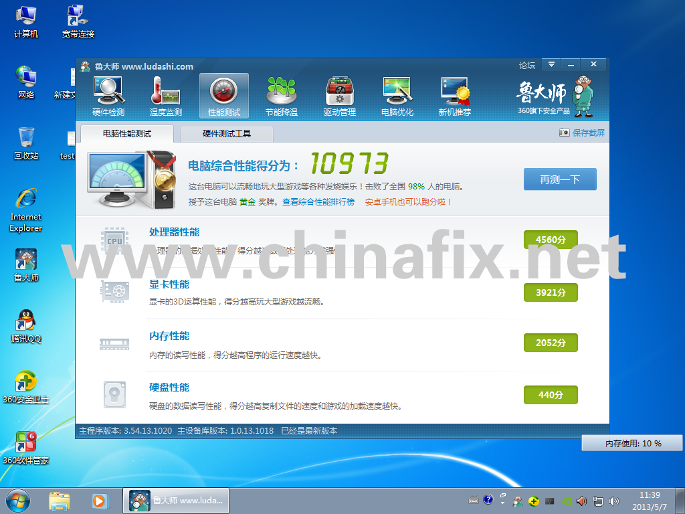Screen dimensions: 685x514
Task: Click the camera icon beside 保存截屏
Action: coord(565,133)
